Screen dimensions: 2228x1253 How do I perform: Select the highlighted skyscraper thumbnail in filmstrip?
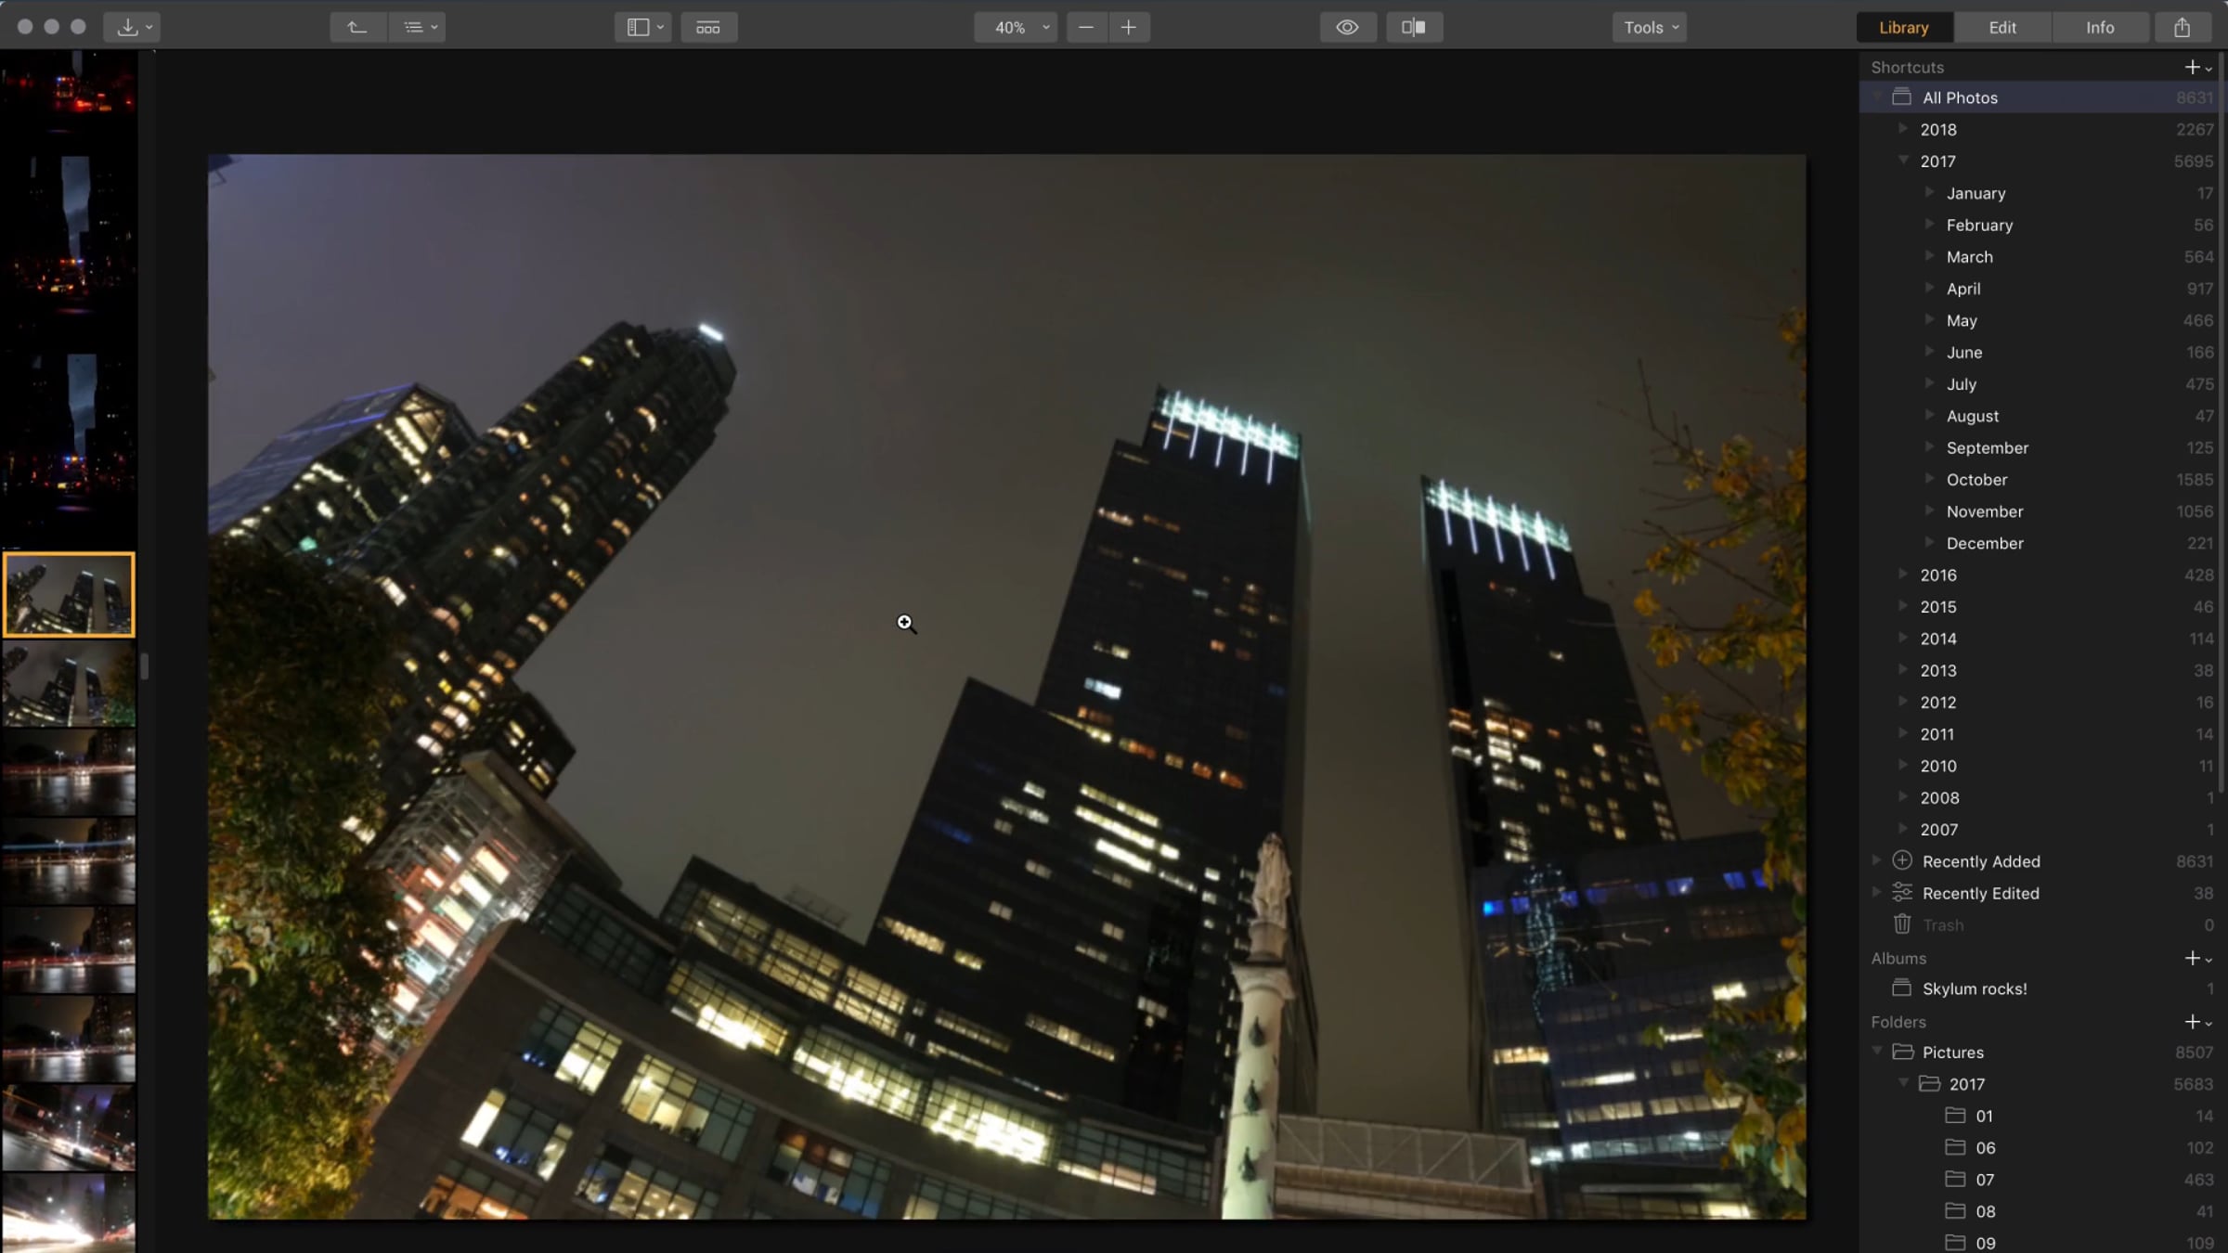coord(69,594)
